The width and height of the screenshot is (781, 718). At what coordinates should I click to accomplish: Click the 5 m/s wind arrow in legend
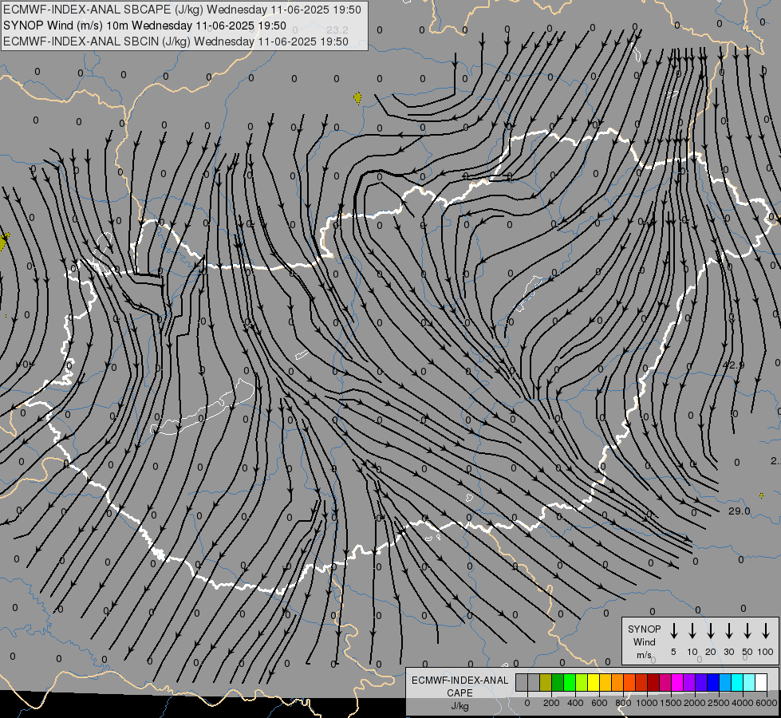coord(673,631)
